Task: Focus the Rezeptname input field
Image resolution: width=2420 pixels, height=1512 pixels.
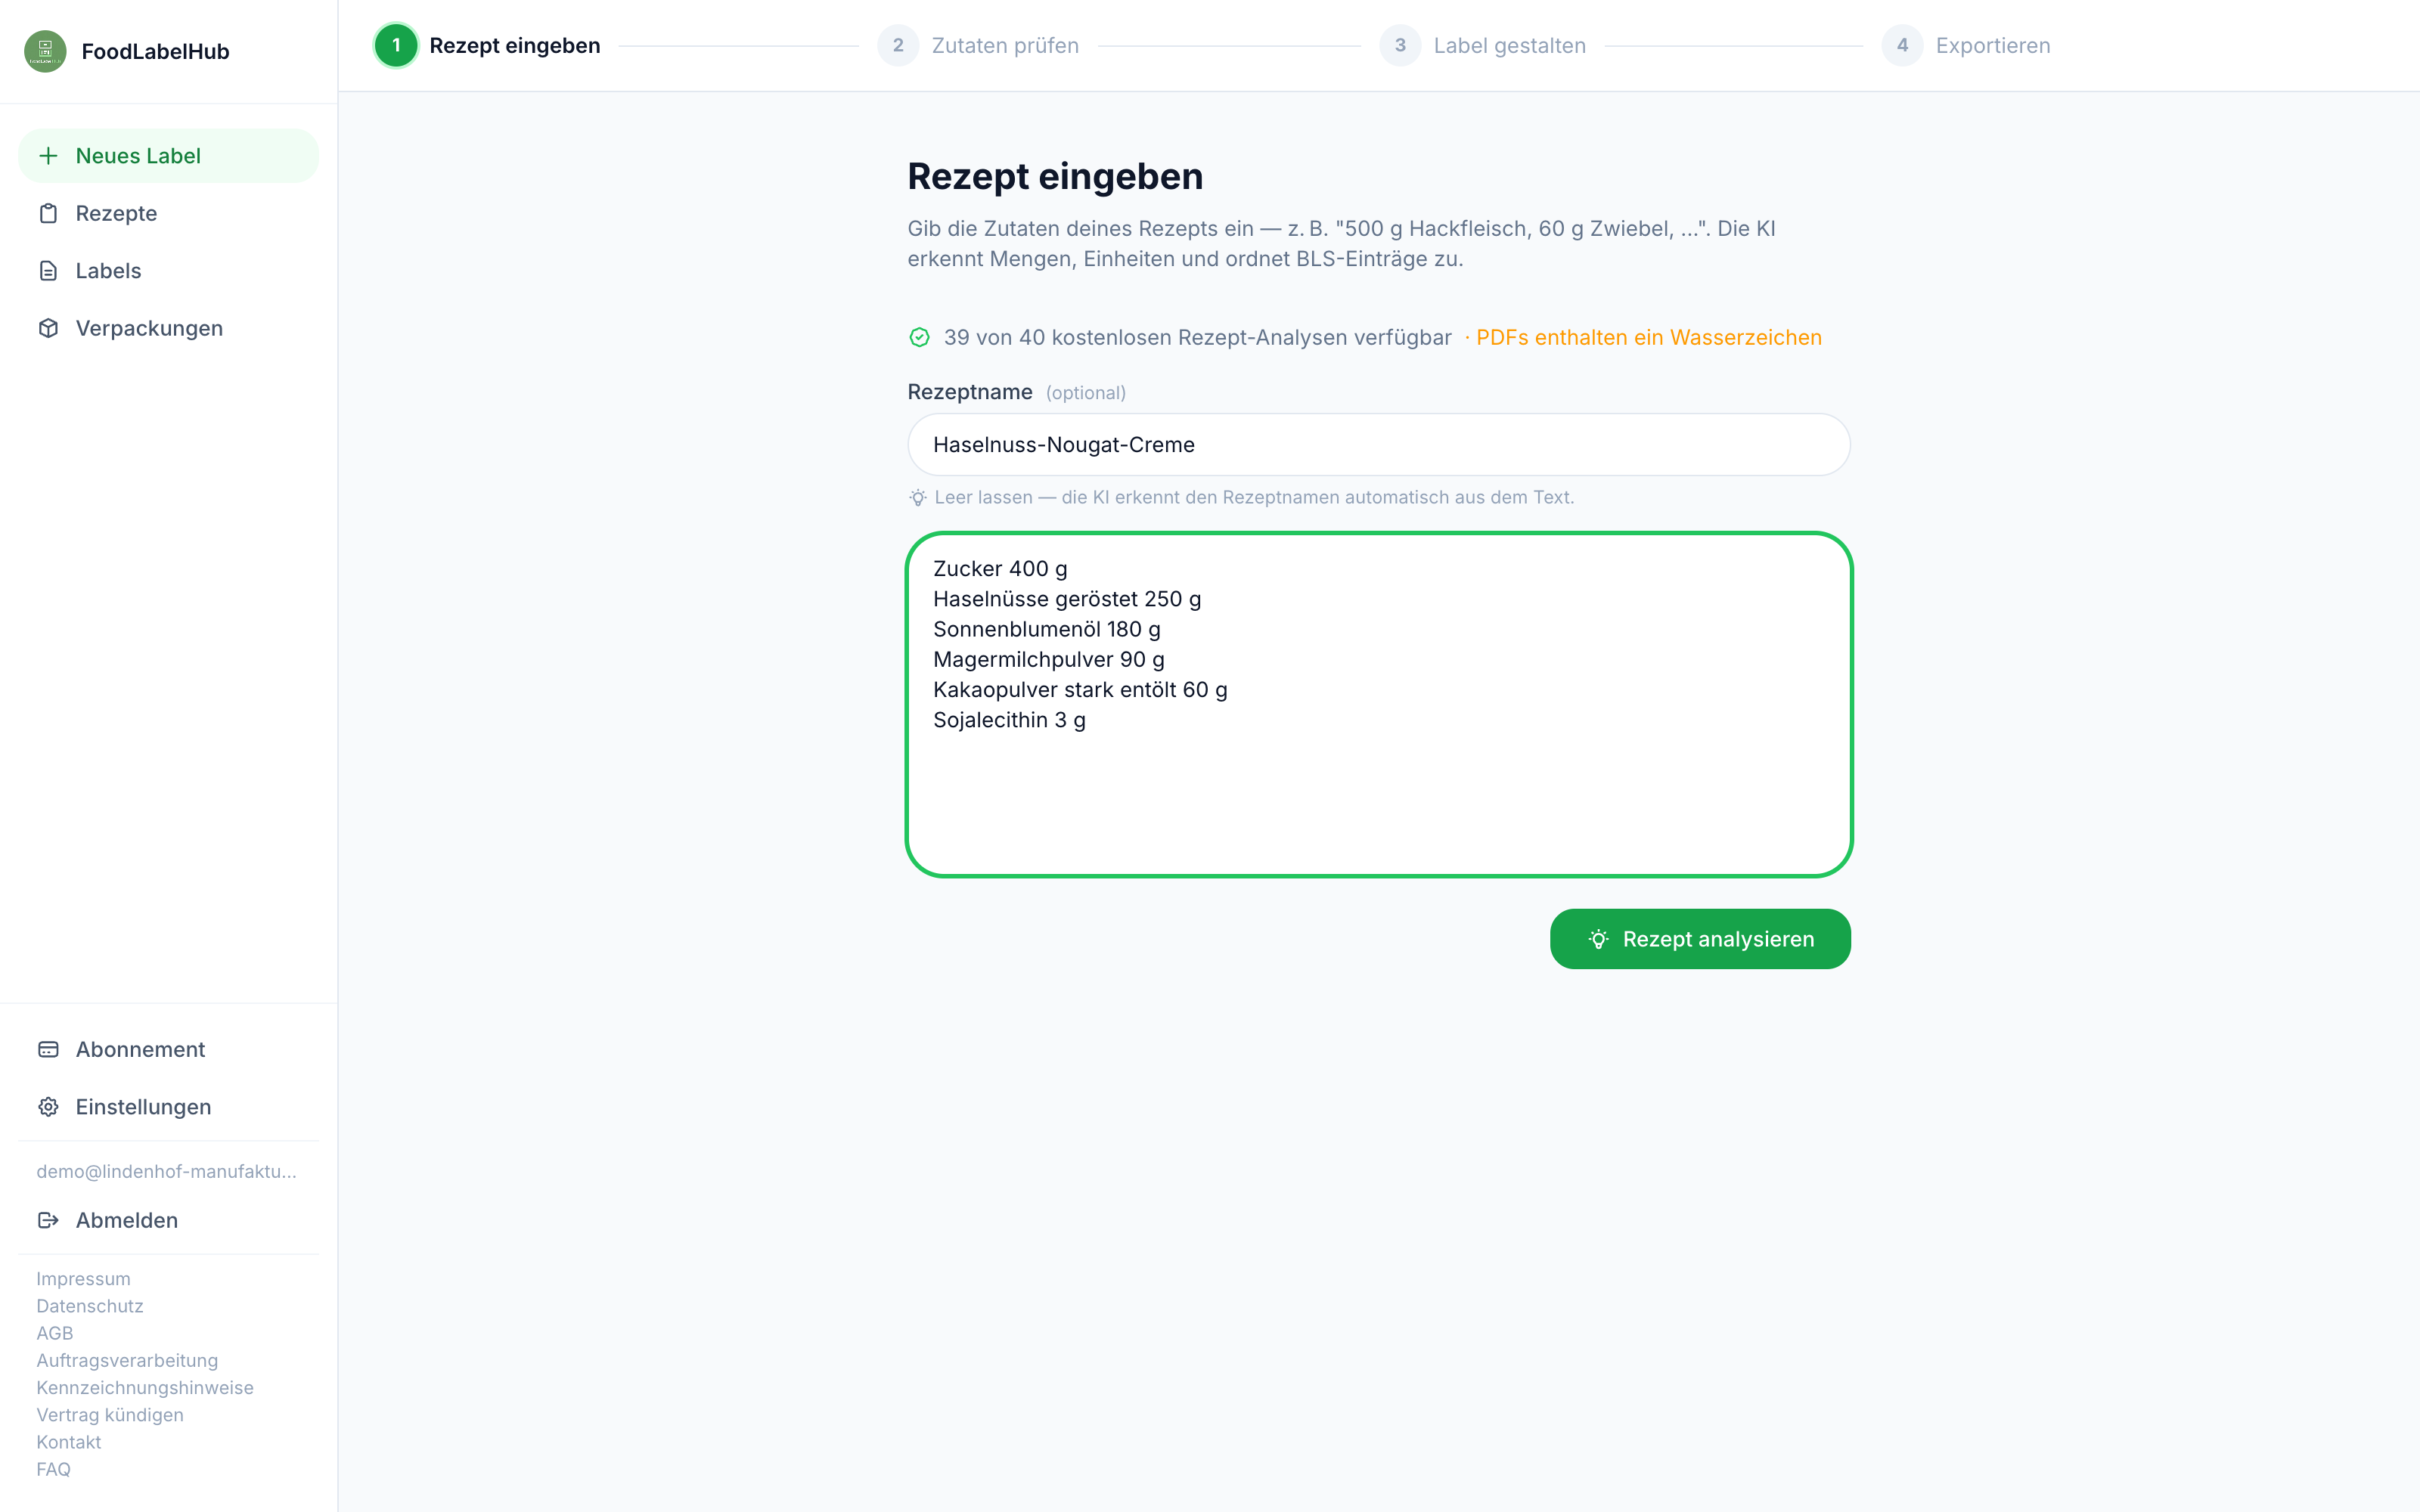Action: click(1379, 445)
